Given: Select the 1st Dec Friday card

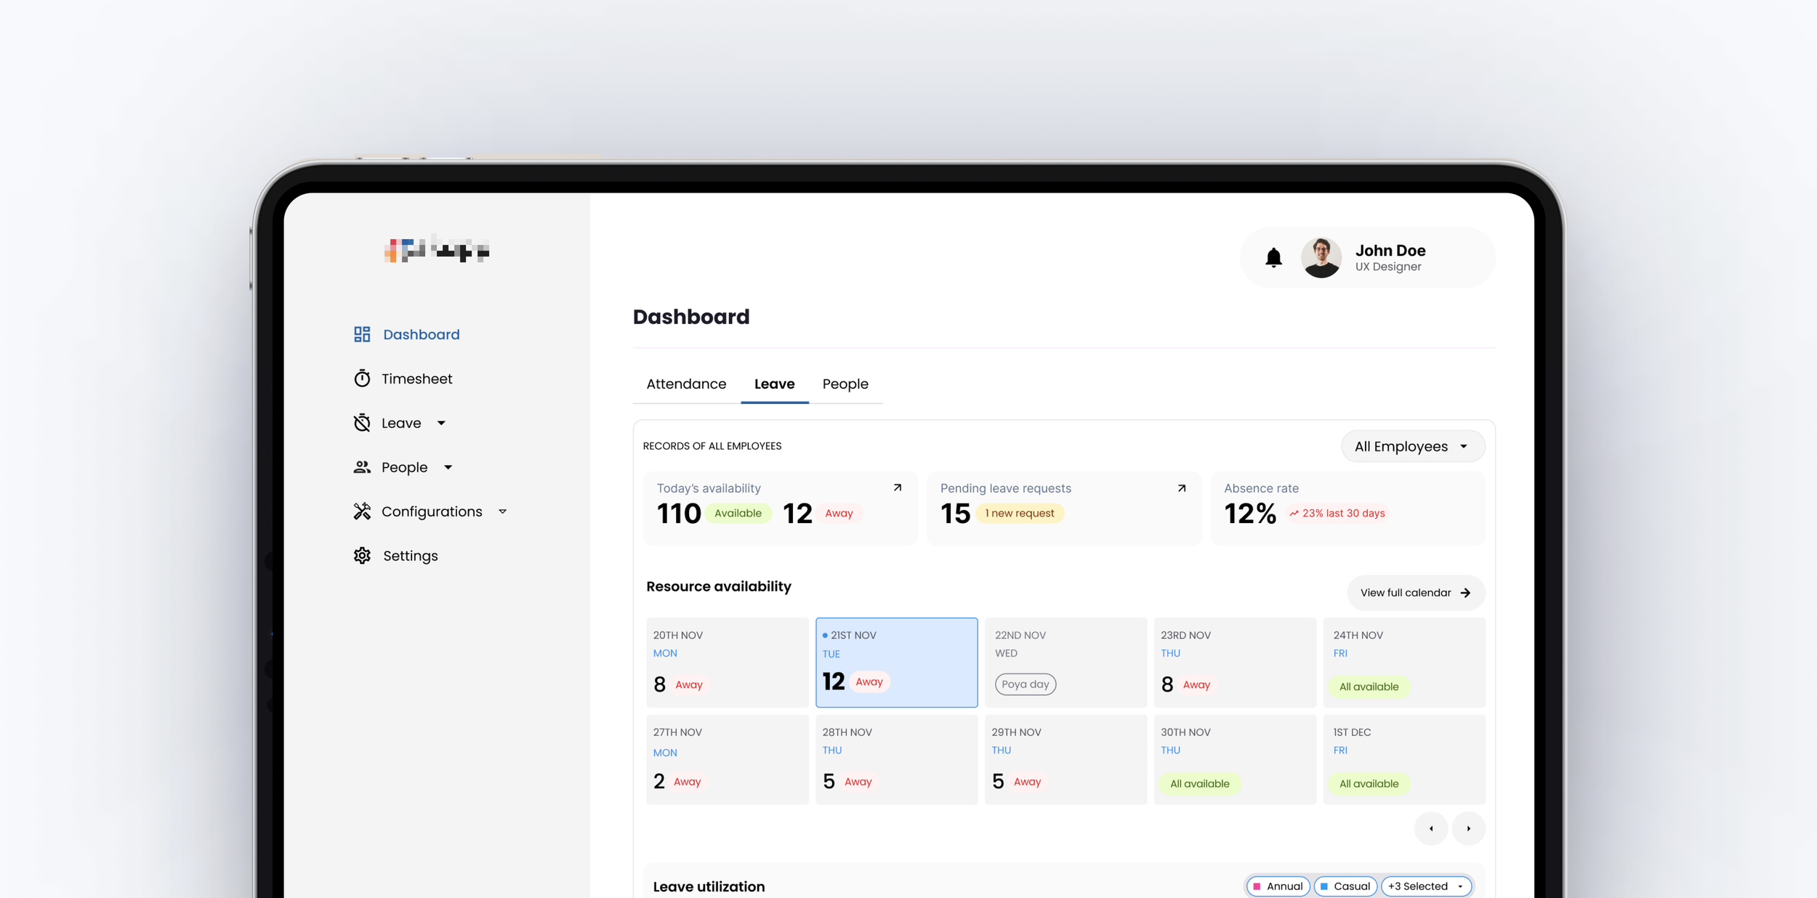Looking at the screenshot, I should (1404, 759).
